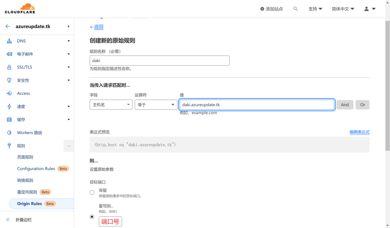Click the 规则名称 input field
Screen dimensions: 390x228
coord(159,60)
